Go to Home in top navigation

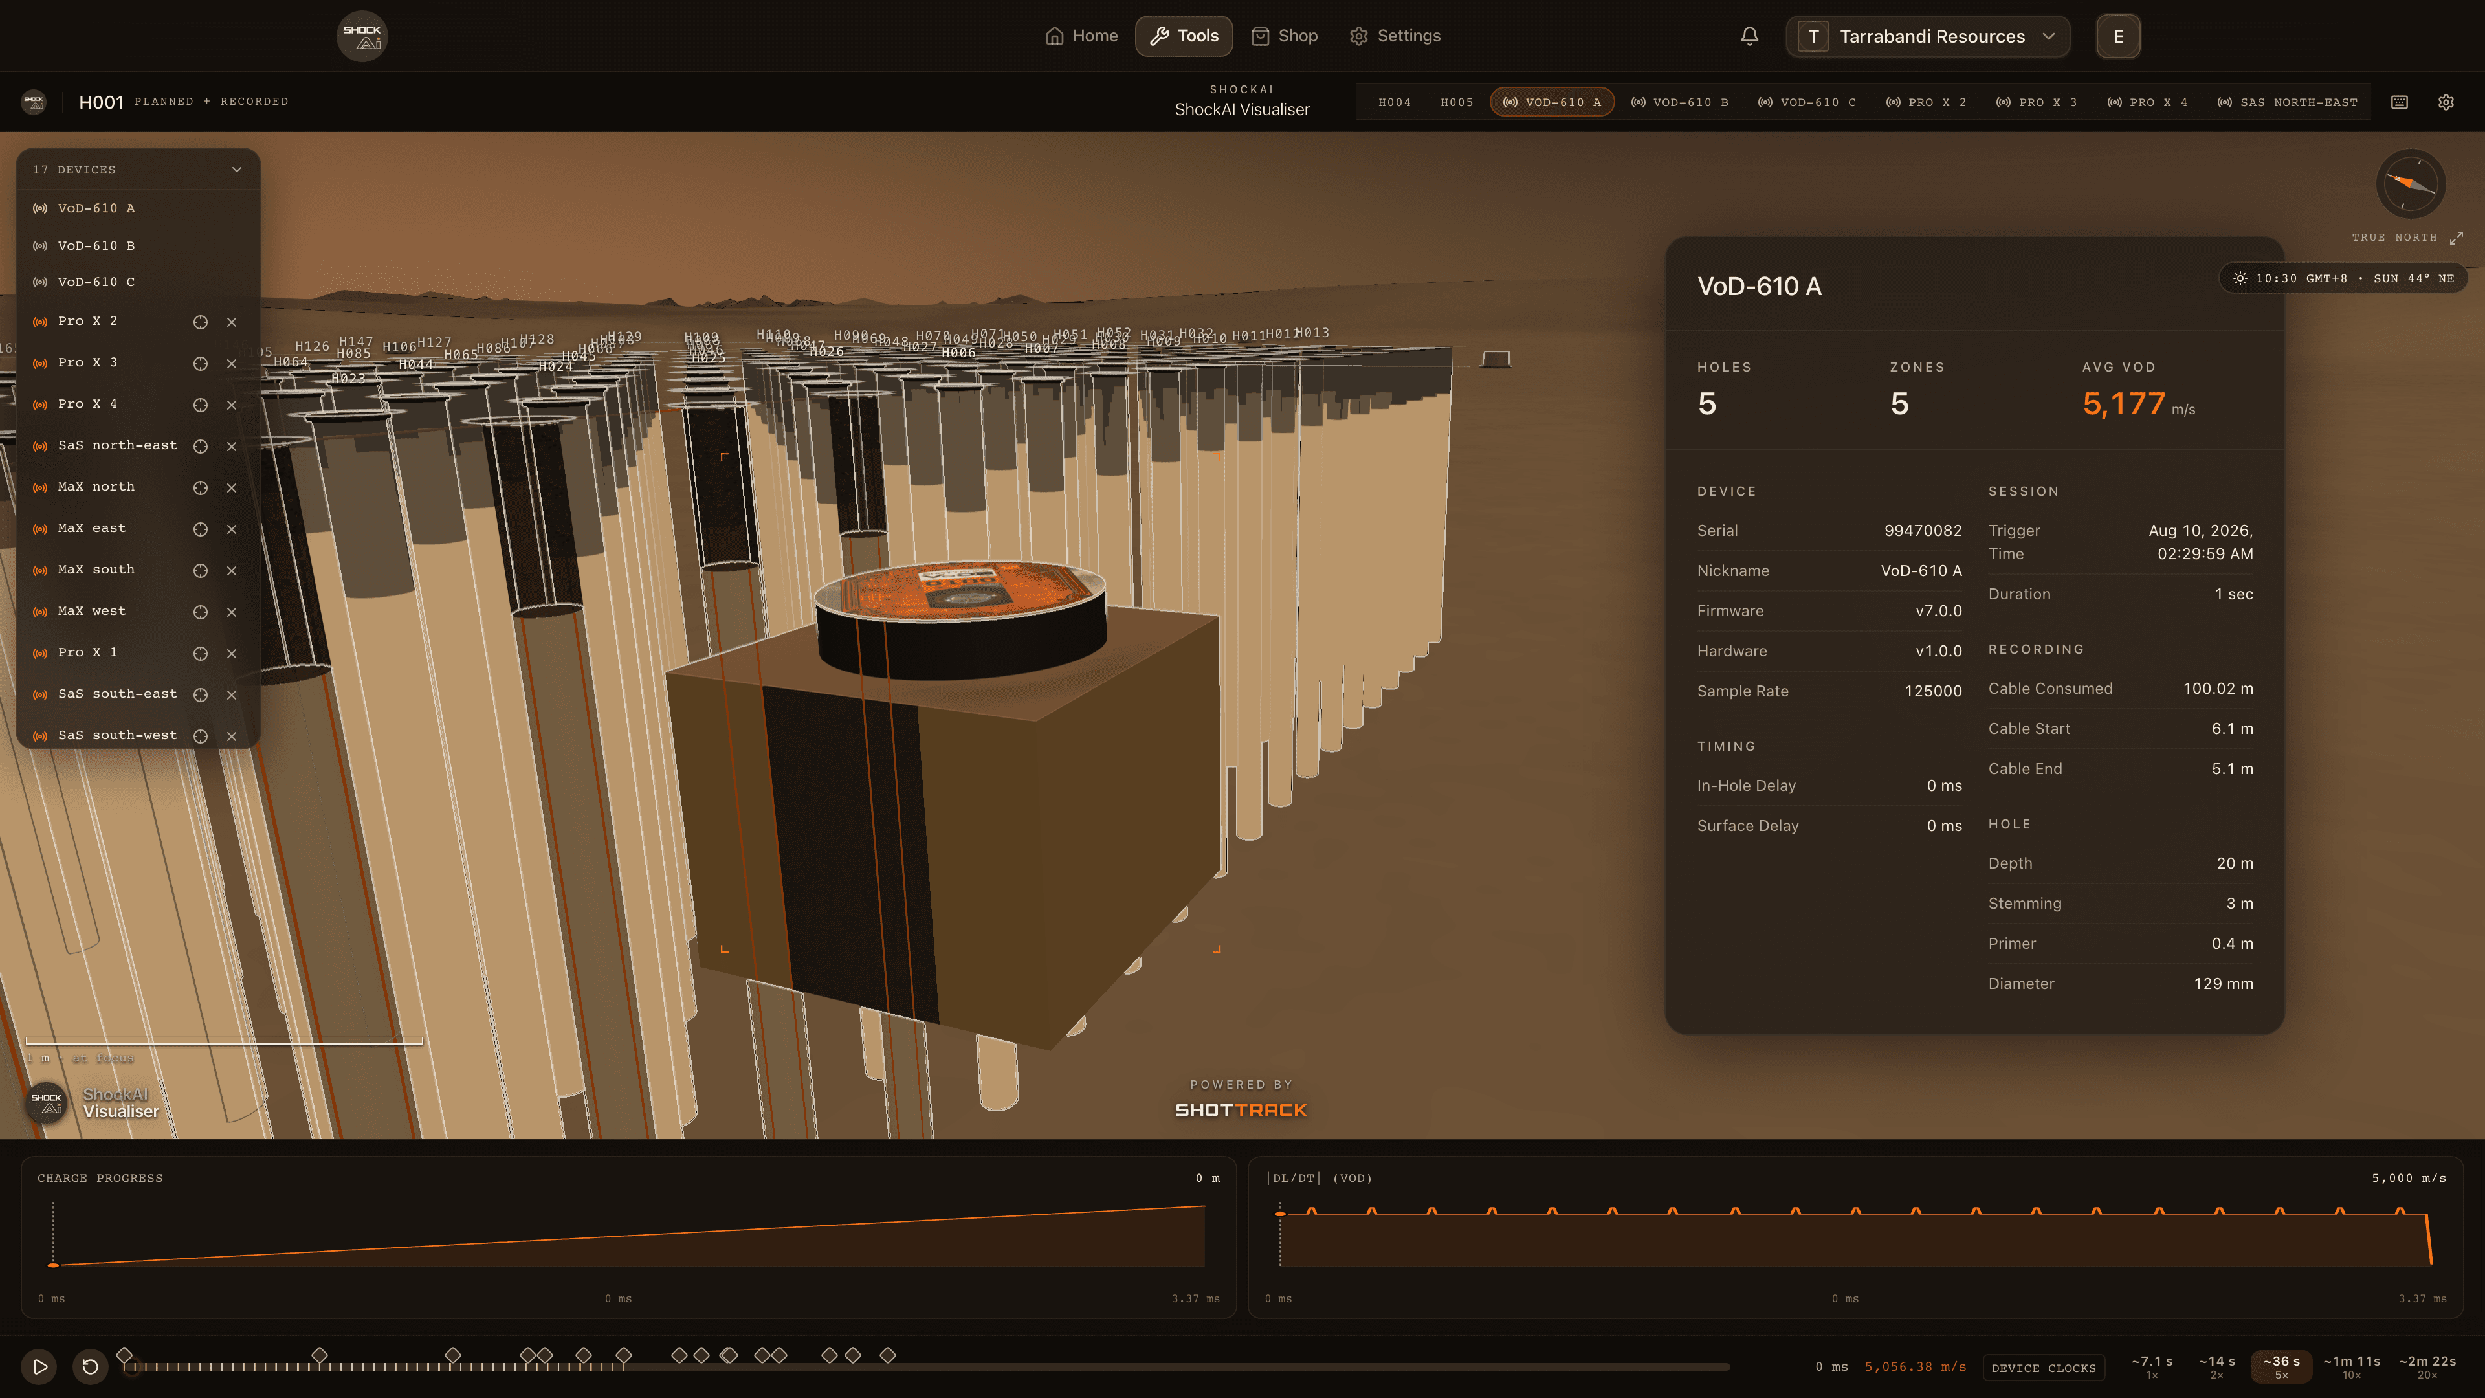pos(1081,36)
